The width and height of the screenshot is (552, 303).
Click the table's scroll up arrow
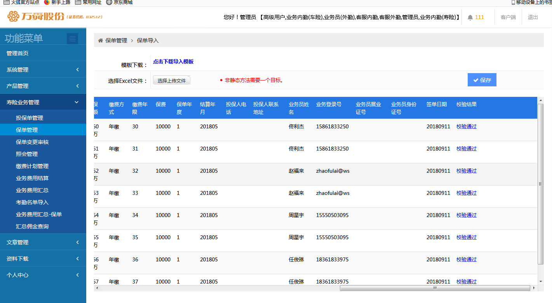[540, 101]
